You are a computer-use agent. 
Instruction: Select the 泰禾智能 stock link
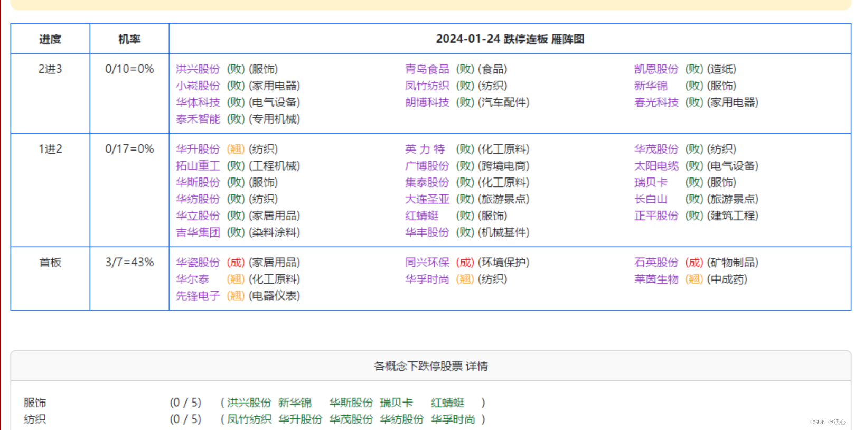[198, 119]
